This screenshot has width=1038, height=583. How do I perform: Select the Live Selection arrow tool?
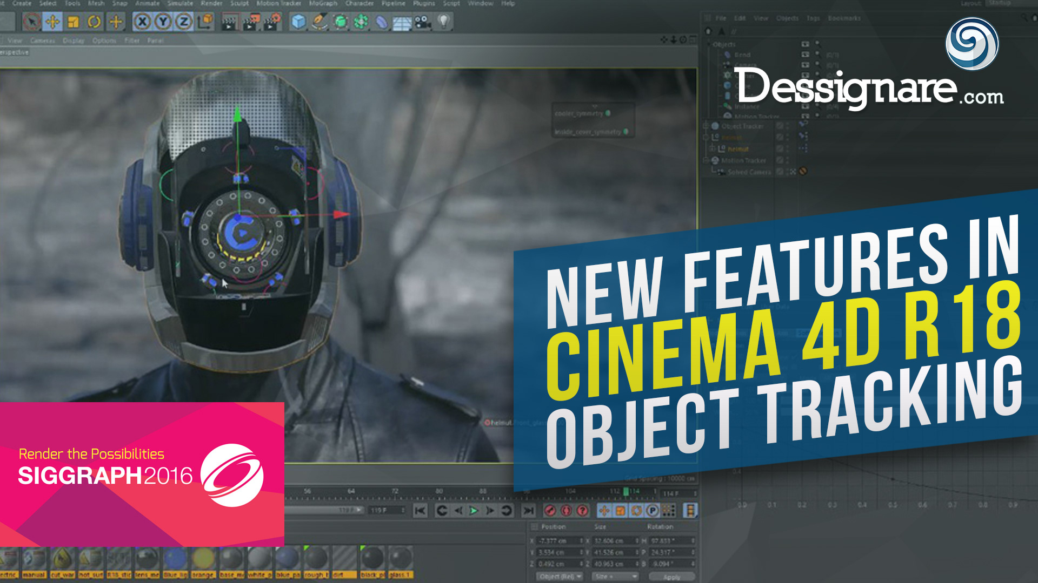[x=32, y=22]
